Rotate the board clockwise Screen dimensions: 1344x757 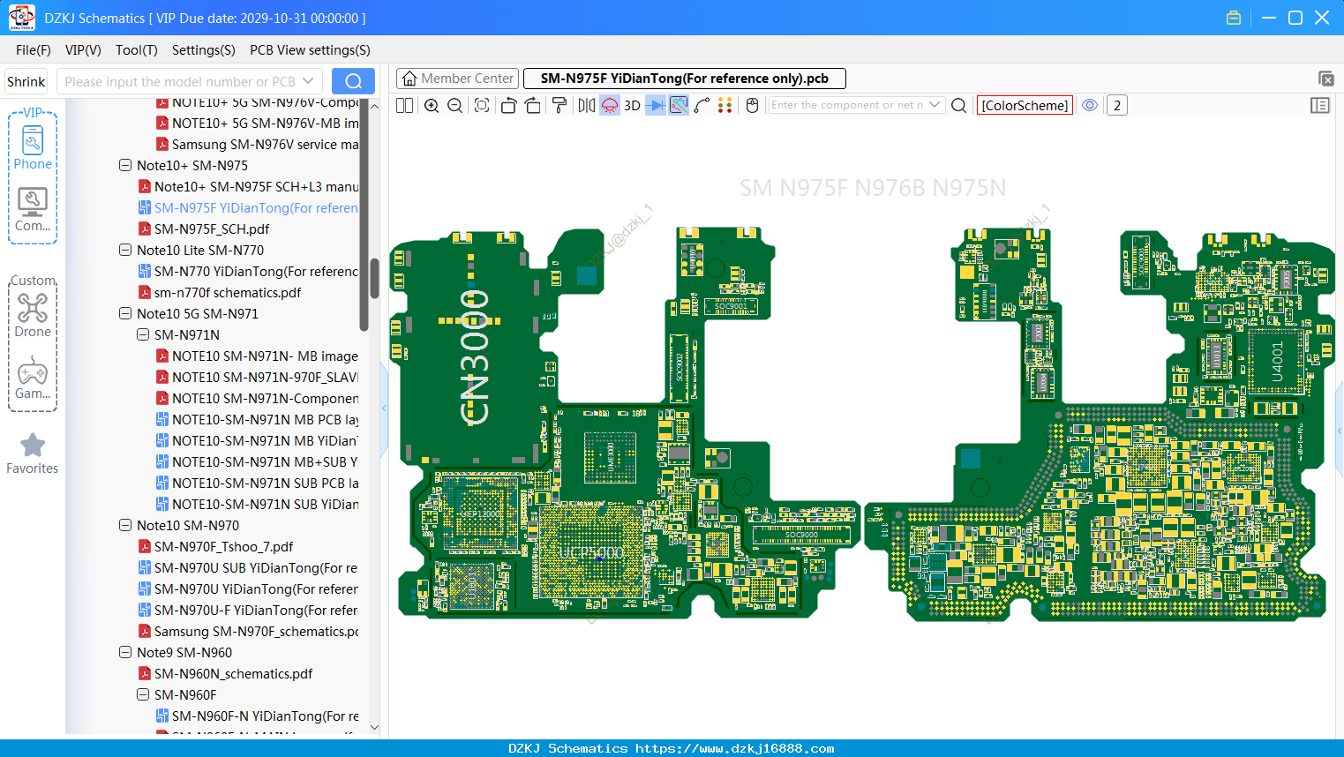533,105
